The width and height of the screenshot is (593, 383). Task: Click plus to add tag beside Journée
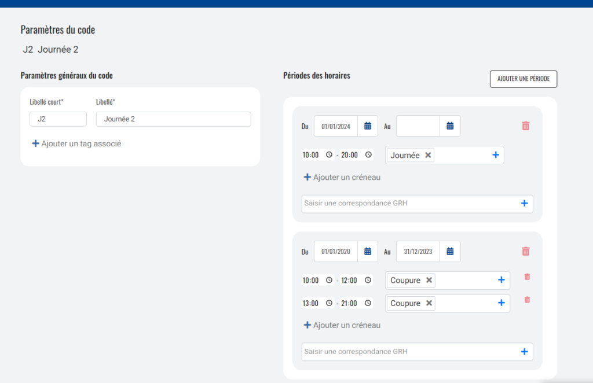(496, 155)
